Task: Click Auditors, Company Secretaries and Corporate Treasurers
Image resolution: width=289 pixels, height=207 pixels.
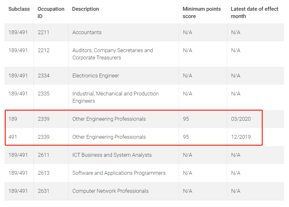Action: coord(112,54)
